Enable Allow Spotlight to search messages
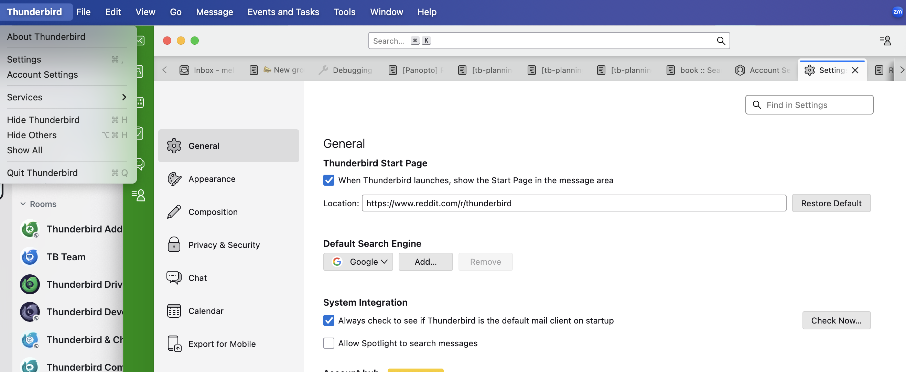The width and height of the screenshot is (906, 372). click(328, 343)
